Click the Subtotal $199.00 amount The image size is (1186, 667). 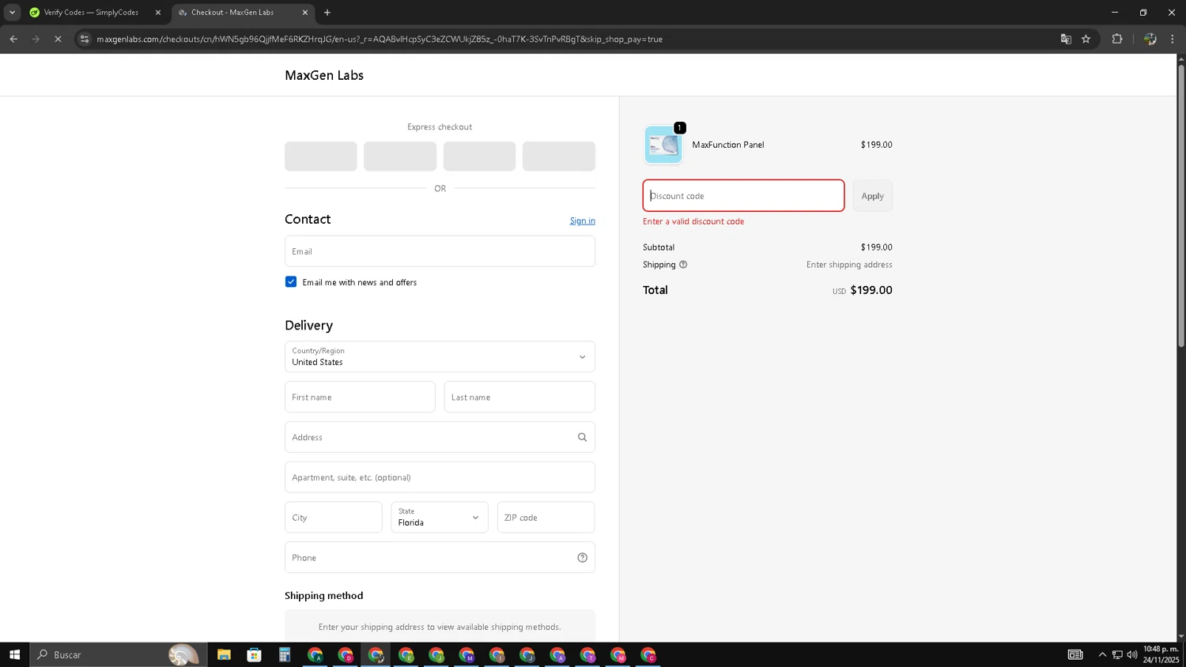[877, 247]
